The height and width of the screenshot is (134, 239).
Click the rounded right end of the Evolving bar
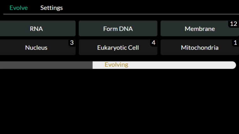click(233, 65)
